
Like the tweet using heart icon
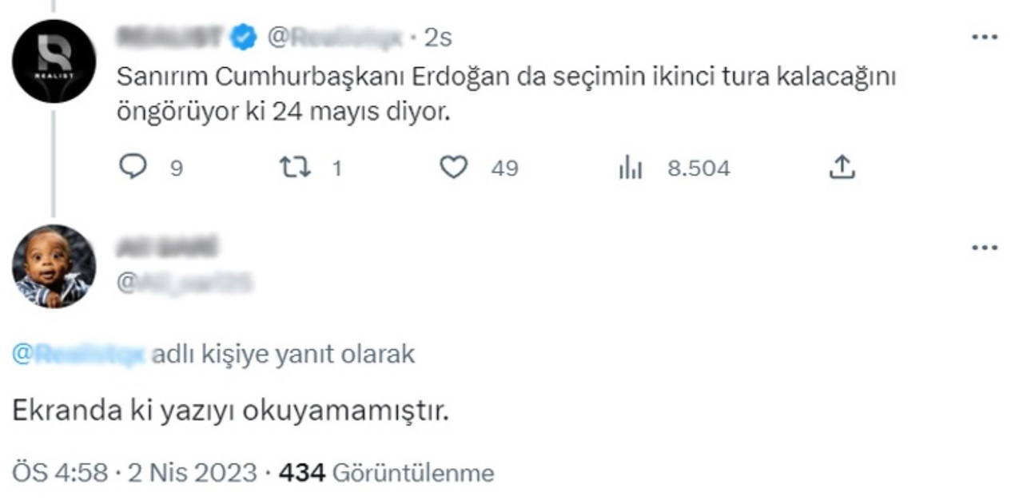[454, 168]
